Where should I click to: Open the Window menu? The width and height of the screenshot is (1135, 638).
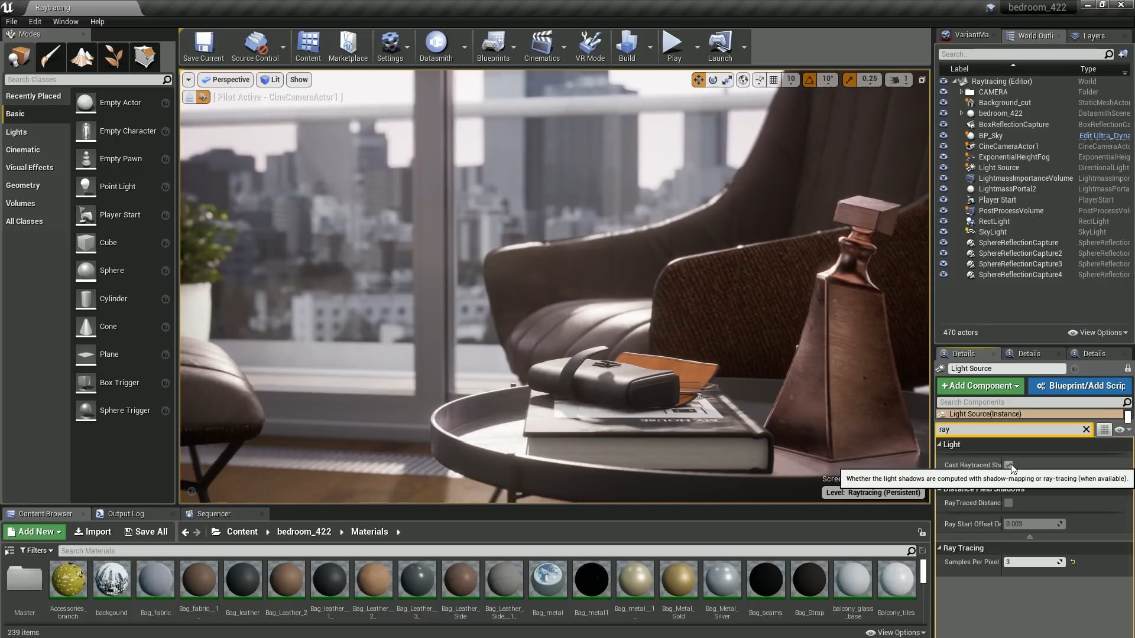tap(65, 21)
